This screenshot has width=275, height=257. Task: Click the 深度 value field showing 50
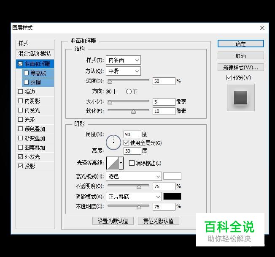(164, 81)
